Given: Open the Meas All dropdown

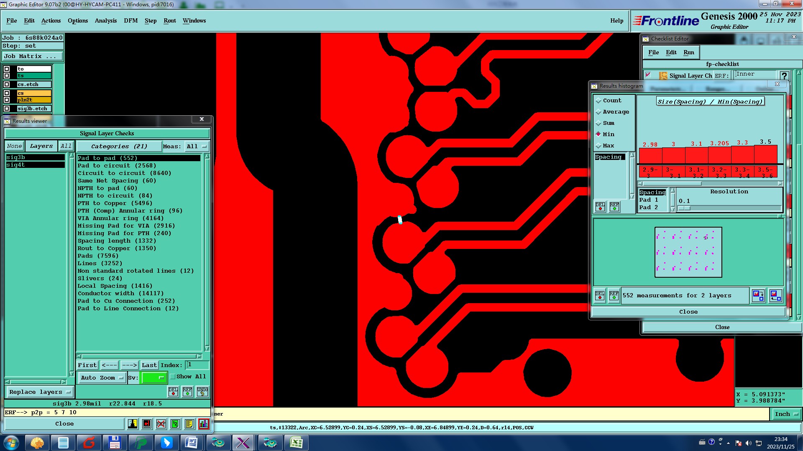Looking at the screenshot, I should [x=196, y=147].
